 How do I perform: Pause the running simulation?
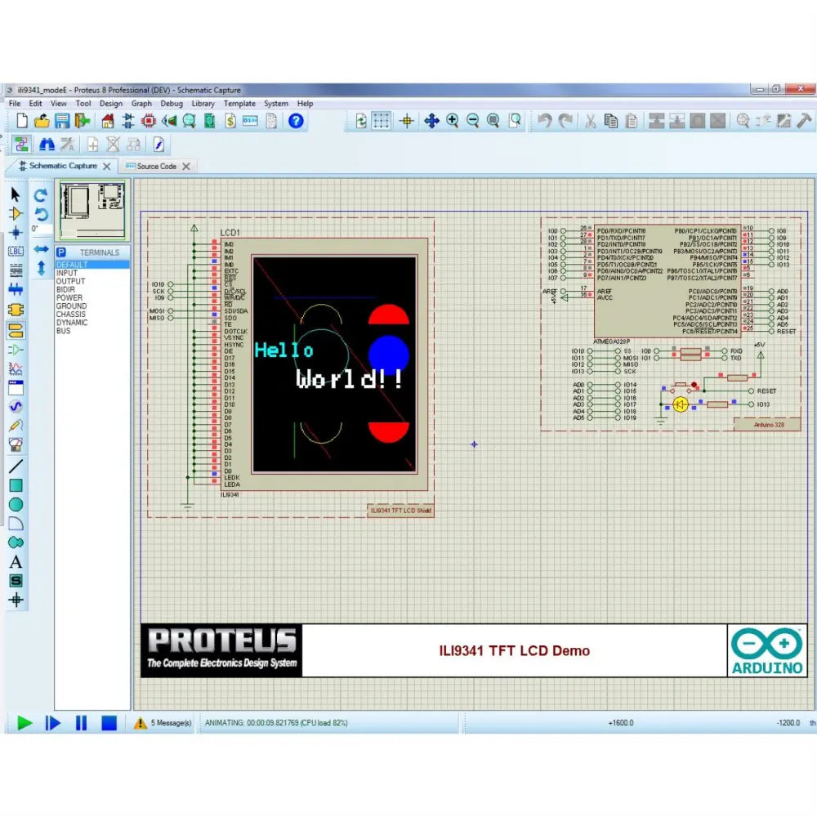[x=81, y=723]
